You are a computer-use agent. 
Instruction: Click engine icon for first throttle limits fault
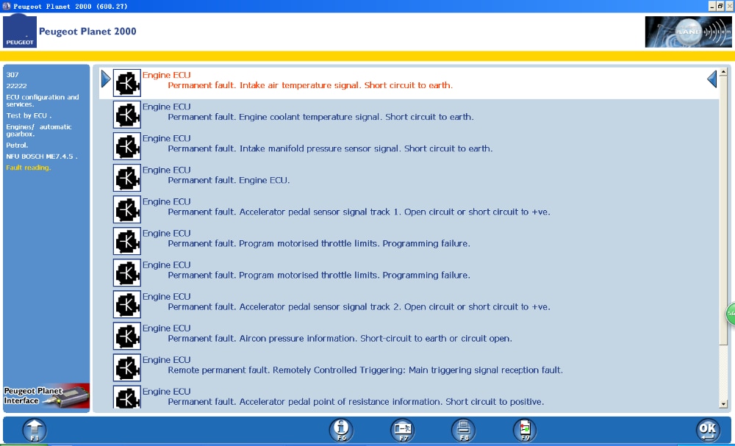[x=127, y=241]
